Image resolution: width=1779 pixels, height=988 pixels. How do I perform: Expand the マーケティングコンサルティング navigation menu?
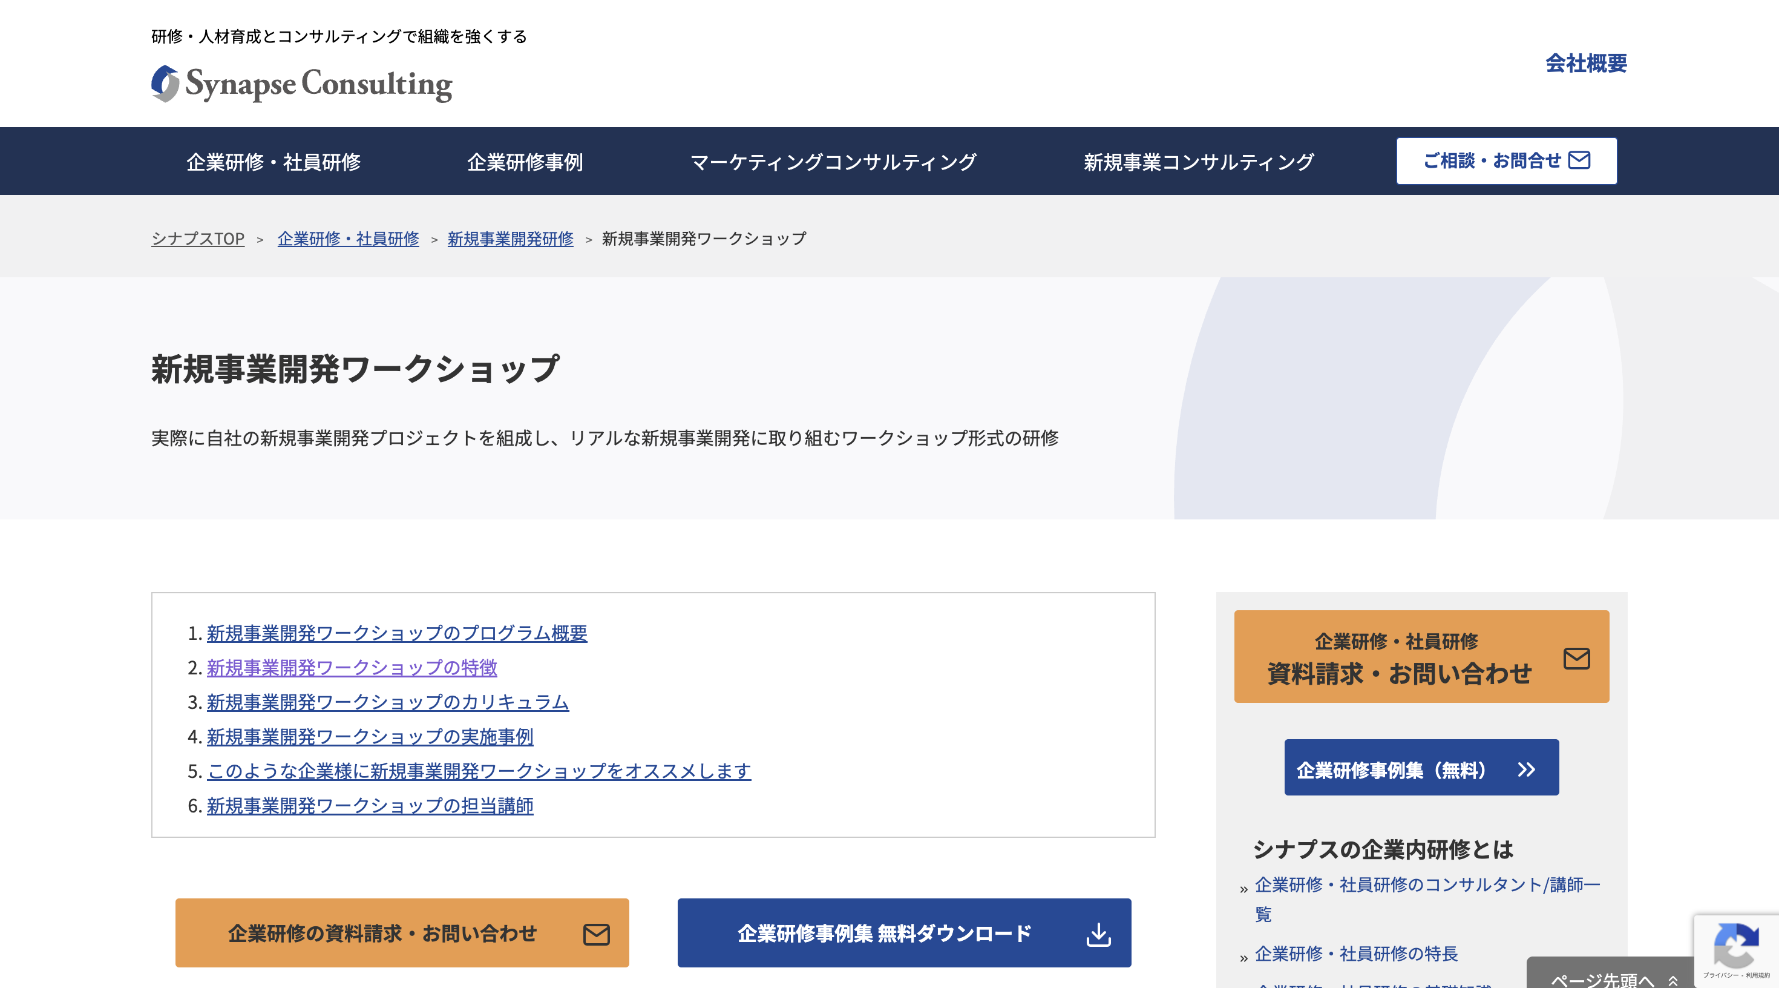click(833, 161)
